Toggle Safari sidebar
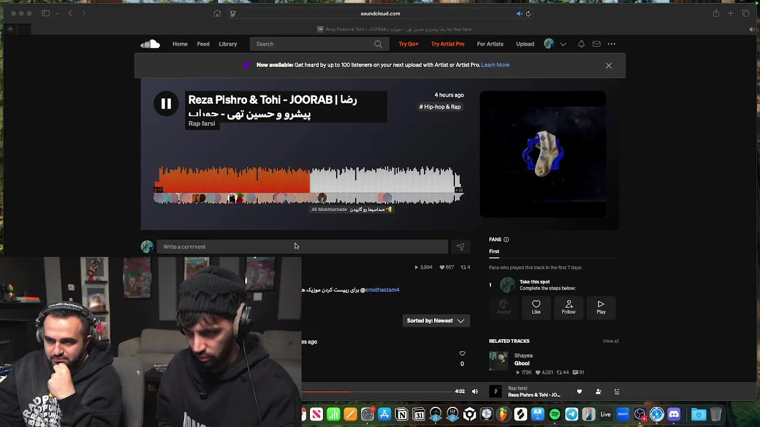Screen dimensions: 760x427 pos(46,13)
